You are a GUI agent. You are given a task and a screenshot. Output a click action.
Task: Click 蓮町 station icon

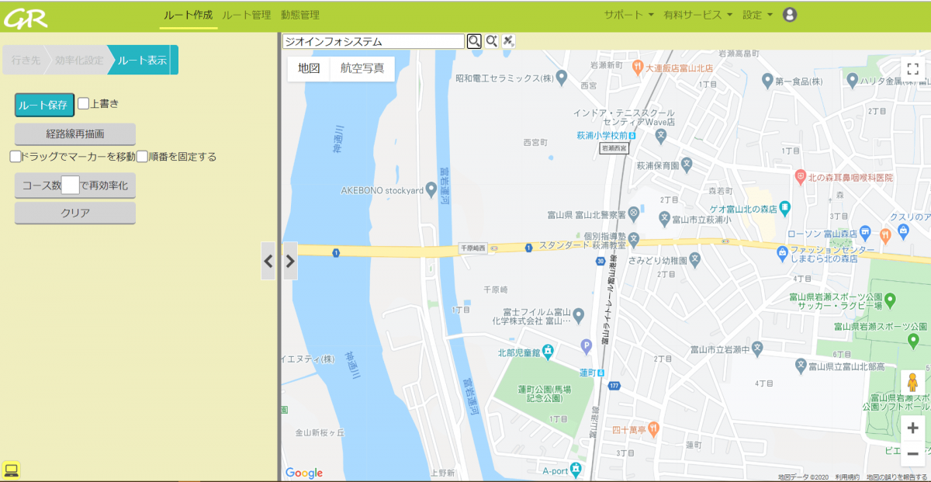601,373
